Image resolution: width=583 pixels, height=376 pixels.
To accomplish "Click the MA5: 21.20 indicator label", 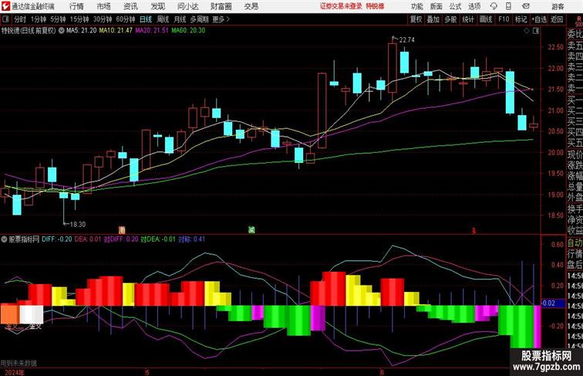I will click(x=82, y=31).
